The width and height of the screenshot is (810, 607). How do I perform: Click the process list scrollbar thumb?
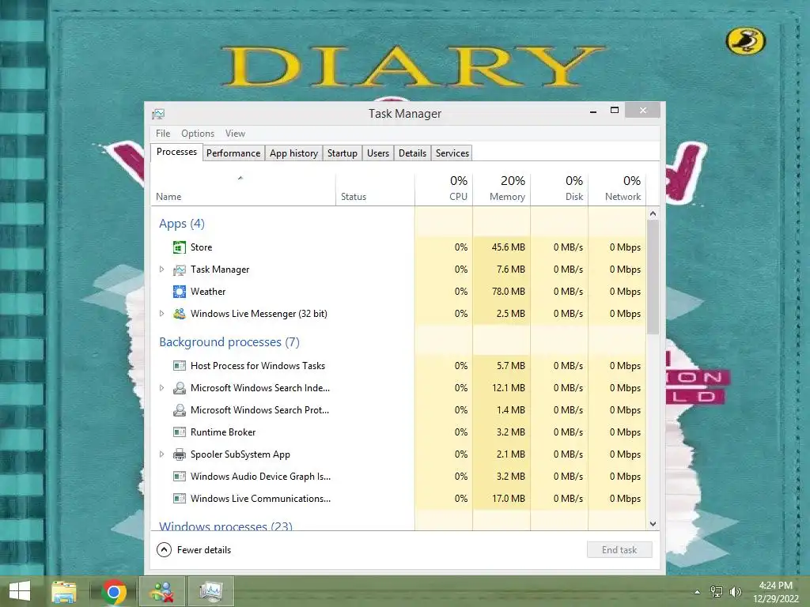(653, 277)
